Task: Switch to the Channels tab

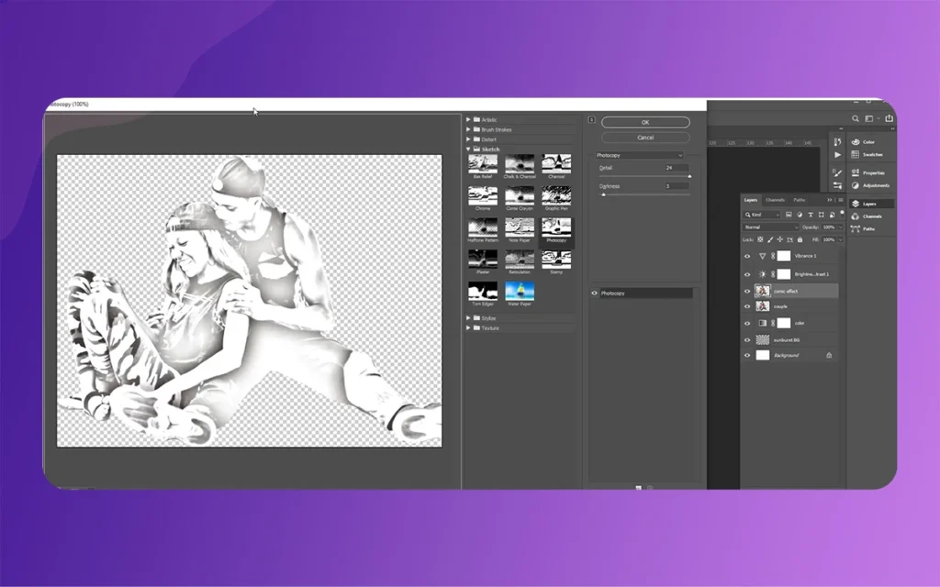Action: (775, 200)
